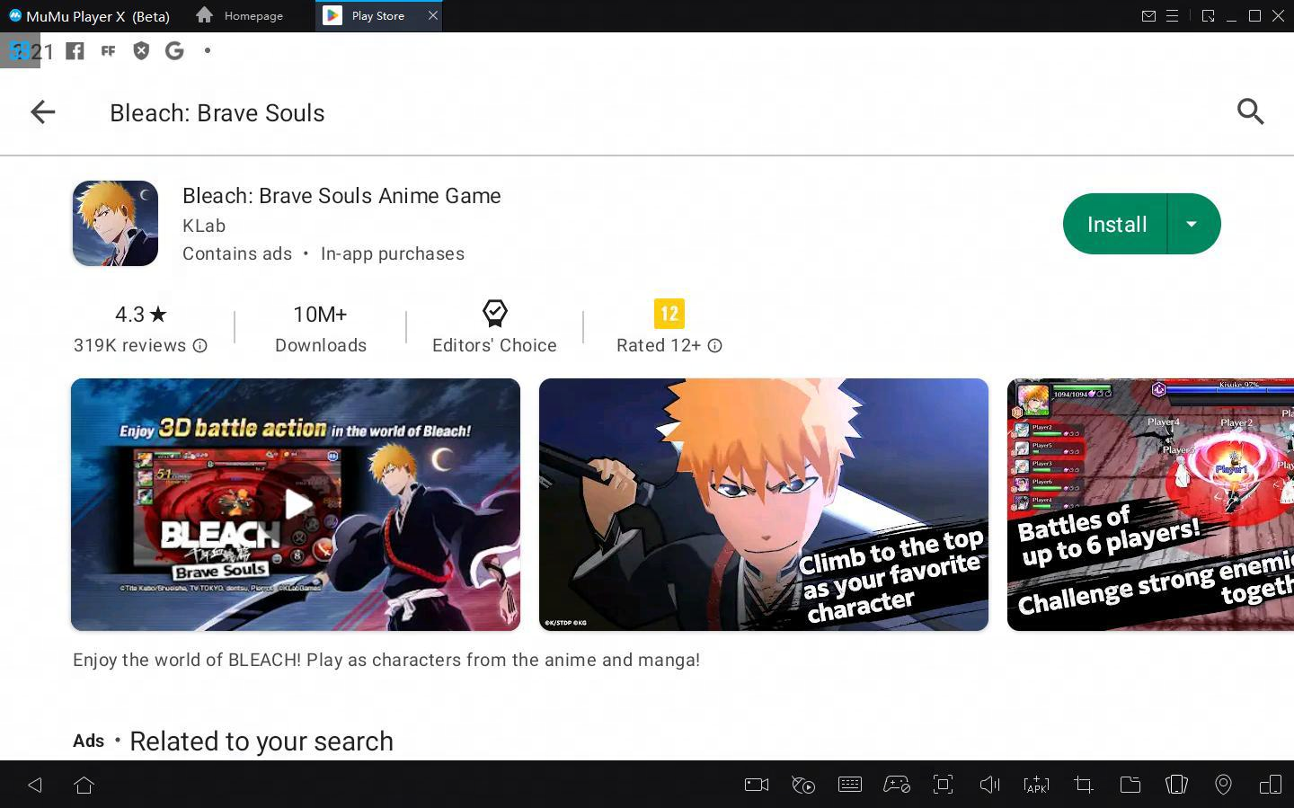Open the MuMu hamburger menu
Image resolution: width=1294 pixels, height=808 pixels.
(x=1172, y=16)
